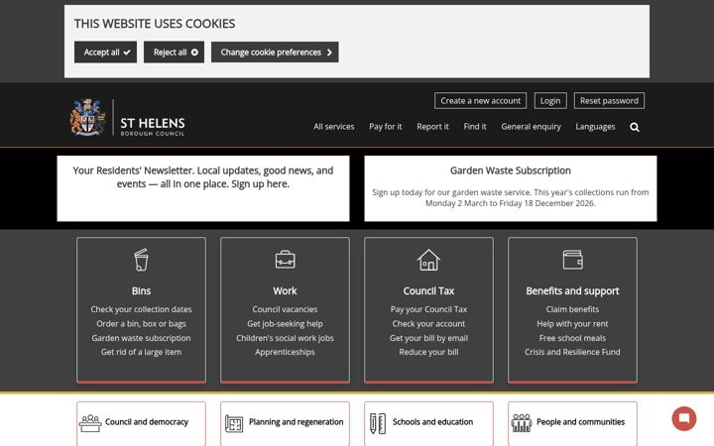Image resolution: width=714 pixels, height=446 pixels.
Task: Click the Schools and education pencil-ruler icon
Action: tap(378, 423)
